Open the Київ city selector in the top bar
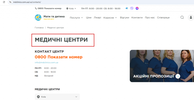Image resolution: width=194 pixels, height=100 pixels. (71, 9)
